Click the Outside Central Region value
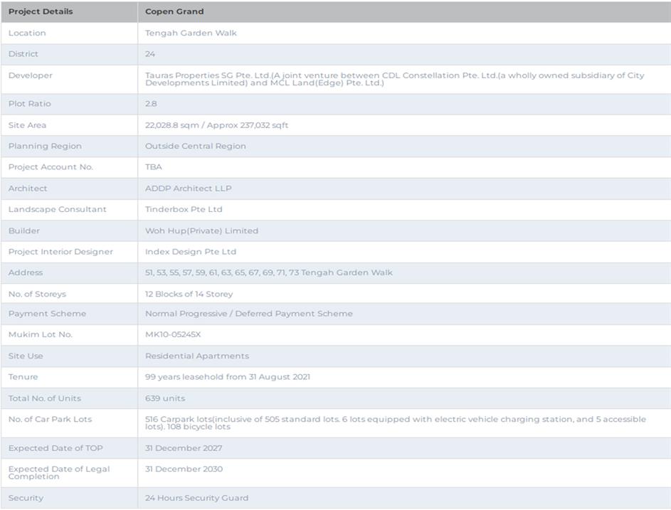Viewport: 671px width, 510px height. (x=195, y=146)
